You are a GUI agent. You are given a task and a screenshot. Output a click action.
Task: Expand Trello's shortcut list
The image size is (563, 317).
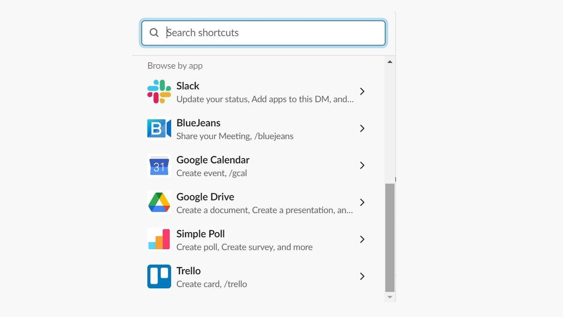pos(362,277)
